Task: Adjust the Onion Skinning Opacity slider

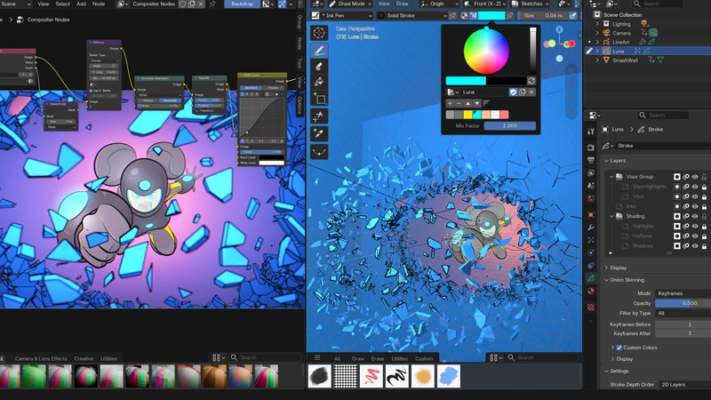Action: coord(683,303)
